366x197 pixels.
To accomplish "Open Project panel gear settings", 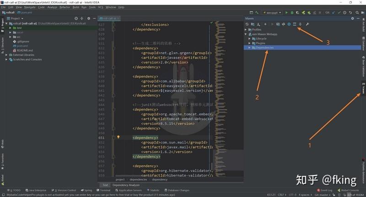I will click(x=89, y=18).
